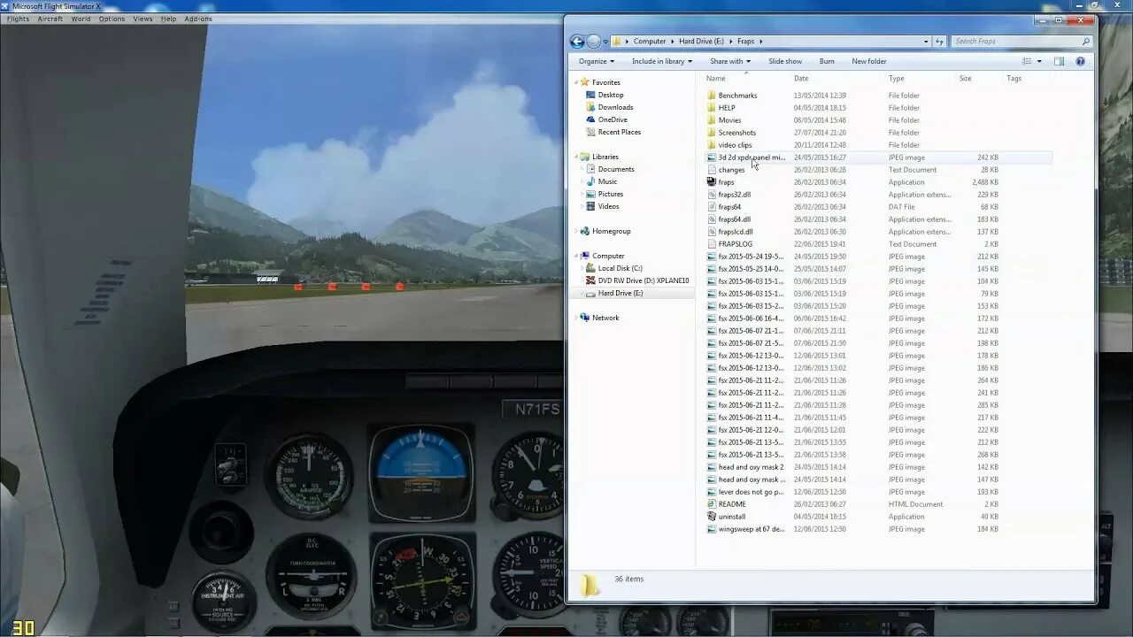
Task: Open the Include in library dropdown
Action: (661, 61)
